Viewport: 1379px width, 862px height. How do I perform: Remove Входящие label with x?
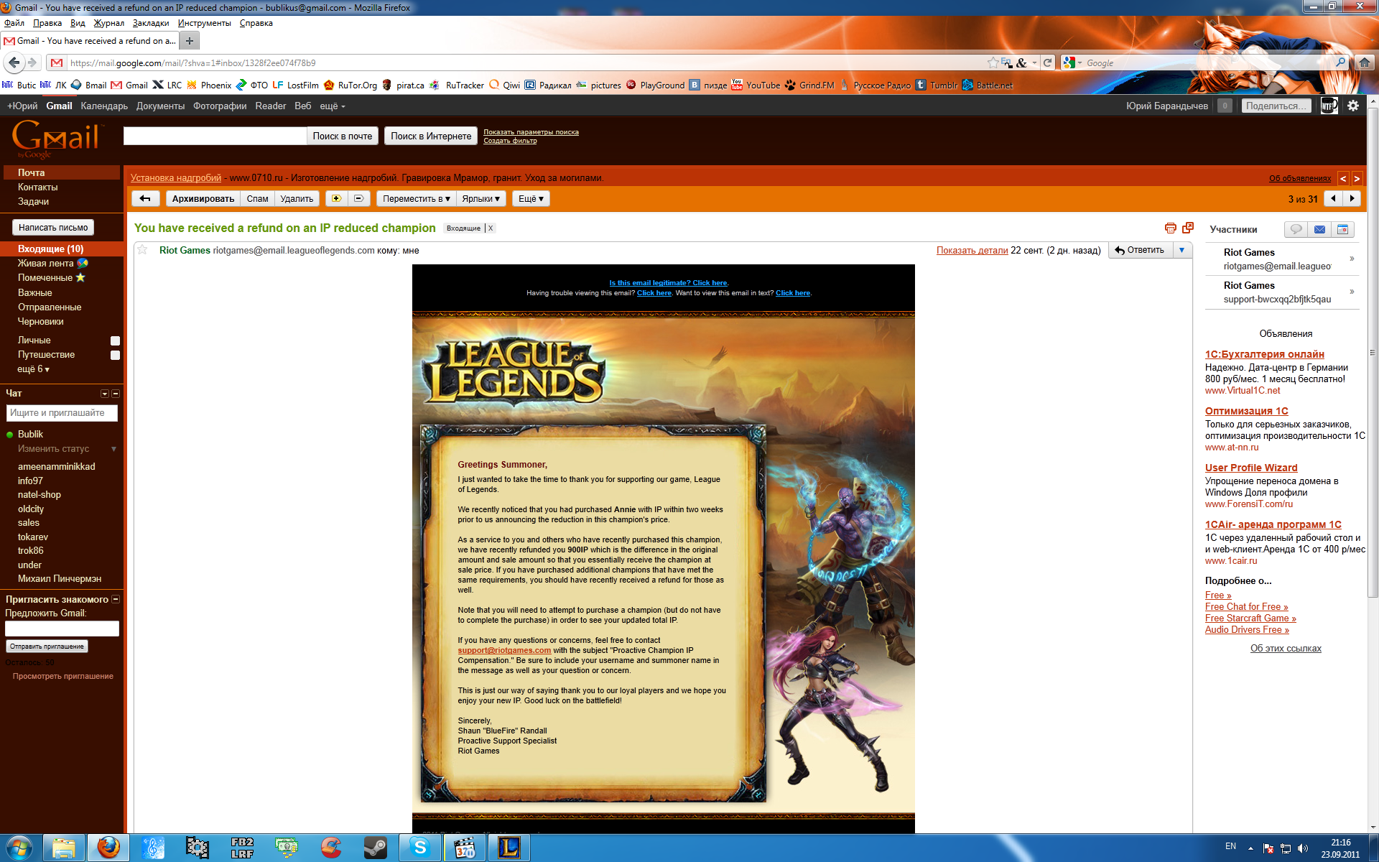point(491,228)
